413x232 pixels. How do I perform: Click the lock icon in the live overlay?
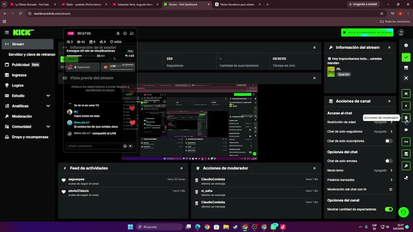pyautogui.click(x=118, y=33)
